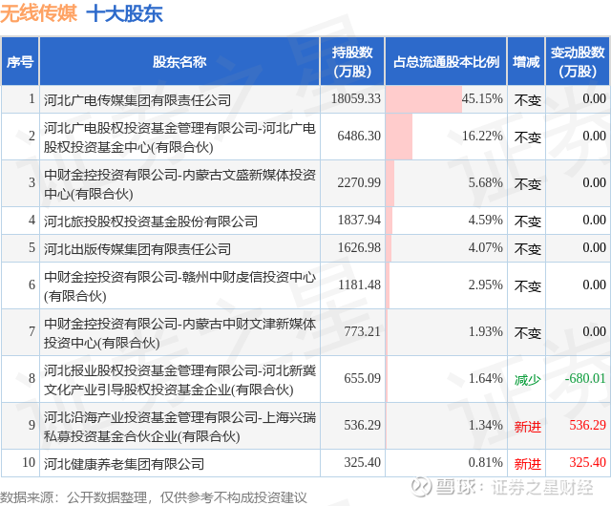This screenshot has height=506, width=611.
Task: Select the 持股数(万股) column header
Action: tap(352, 62)
